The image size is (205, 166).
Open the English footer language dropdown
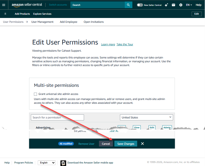47,163
